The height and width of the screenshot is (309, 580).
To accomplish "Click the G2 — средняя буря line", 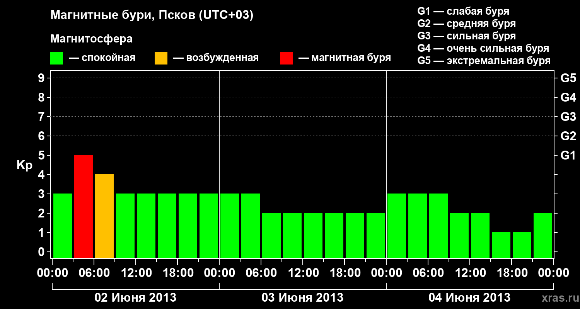I will coord(466,24).
